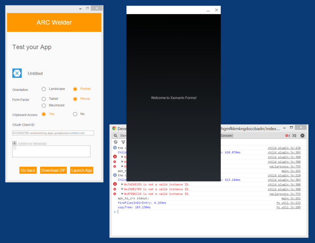Click 'apk_to_crx stdout:' log line
The width and height of the screenshot is (315, 243).
click(x=133, y=199)
